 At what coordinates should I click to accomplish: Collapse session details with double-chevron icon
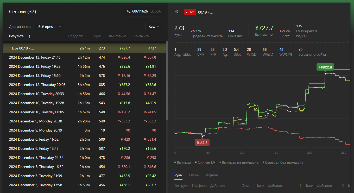tap(176, 11)
